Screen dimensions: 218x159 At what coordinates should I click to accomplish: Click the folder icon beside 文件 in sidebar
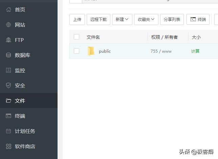[x=8, y=101]
